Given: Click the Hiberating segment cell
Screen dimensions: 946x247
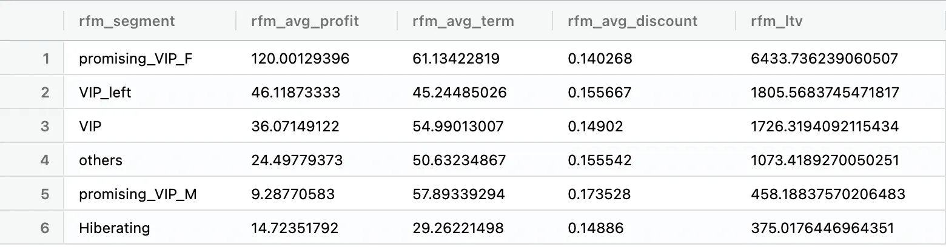Looking at the screenshot, I should click(114, 228).
